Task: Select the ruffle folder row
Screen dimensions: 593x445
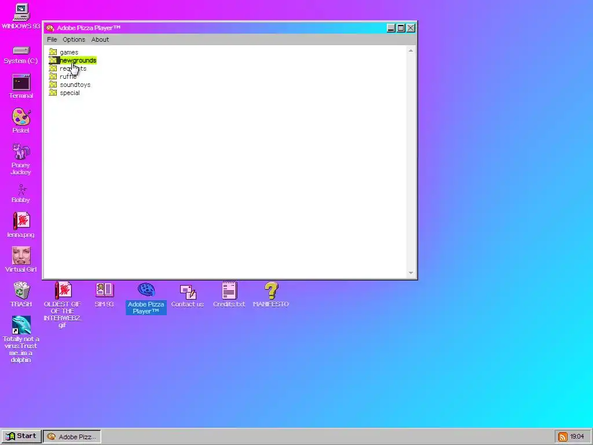Action: click(63, 76)
